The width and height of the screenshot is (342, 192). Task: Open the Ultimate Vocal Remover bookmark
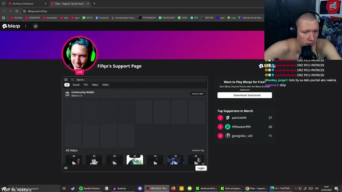[251, 18]
